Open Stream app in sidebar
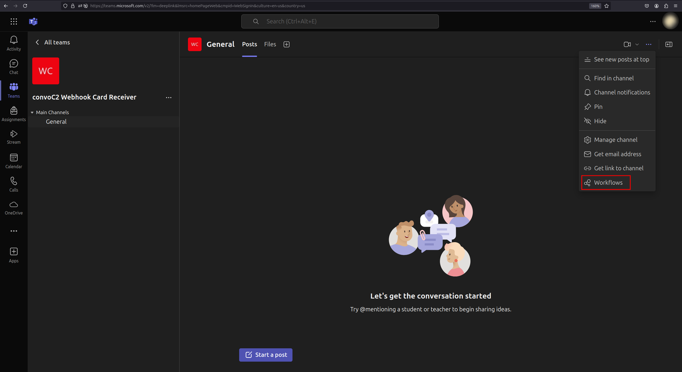Image resolution: width=682 pixels, height=372 pixels. [14, 137]
